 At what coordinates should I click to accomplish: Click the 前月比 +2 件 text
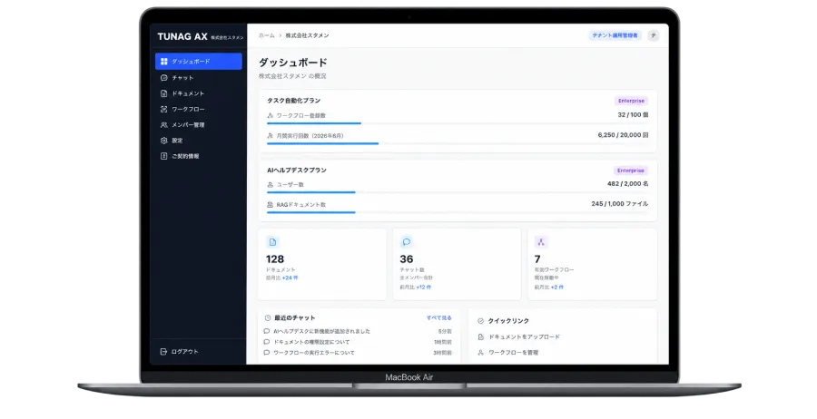(548, 287)
